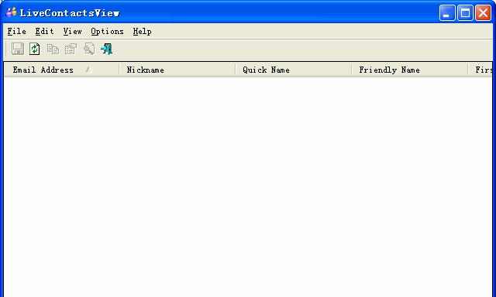Open the Help menu
Screen dimensions: 496x297
click(142, 31)
